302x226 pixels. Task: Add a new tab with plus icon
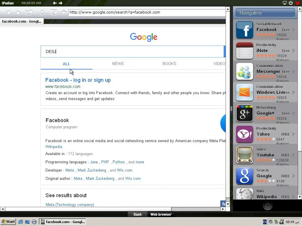coord(64,12)
